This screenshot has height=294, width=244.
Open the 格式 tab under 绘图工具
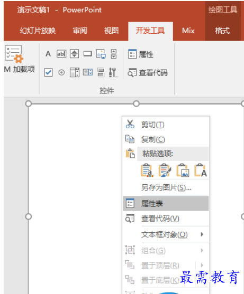222,31
